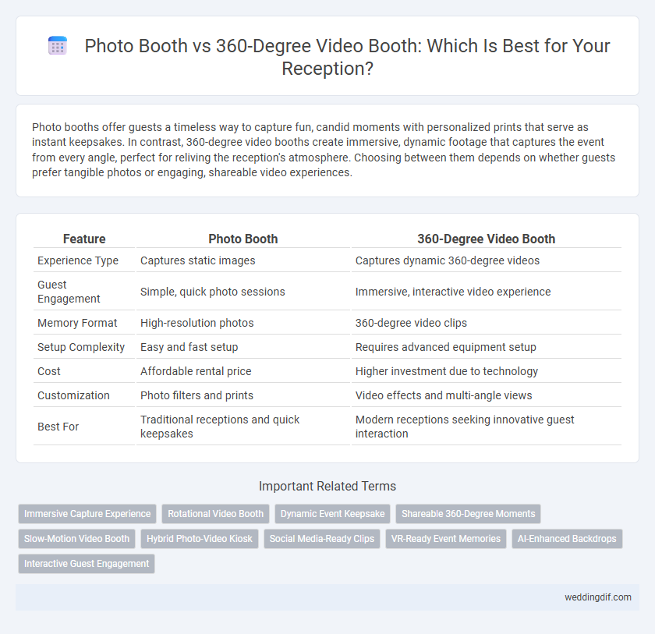Select the Photo Booth column header
The image size is (655, 634).
[243, 239]
